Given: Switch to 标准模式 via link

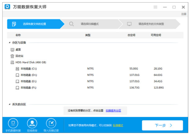Looking at the screenshot, I should pos(118,125).
